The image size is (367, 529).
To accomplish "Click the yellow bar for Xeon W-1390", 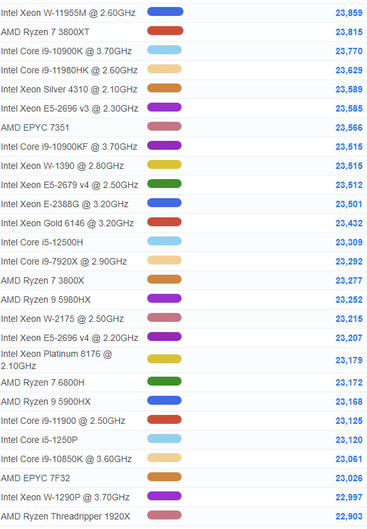I will click(164, 165).
